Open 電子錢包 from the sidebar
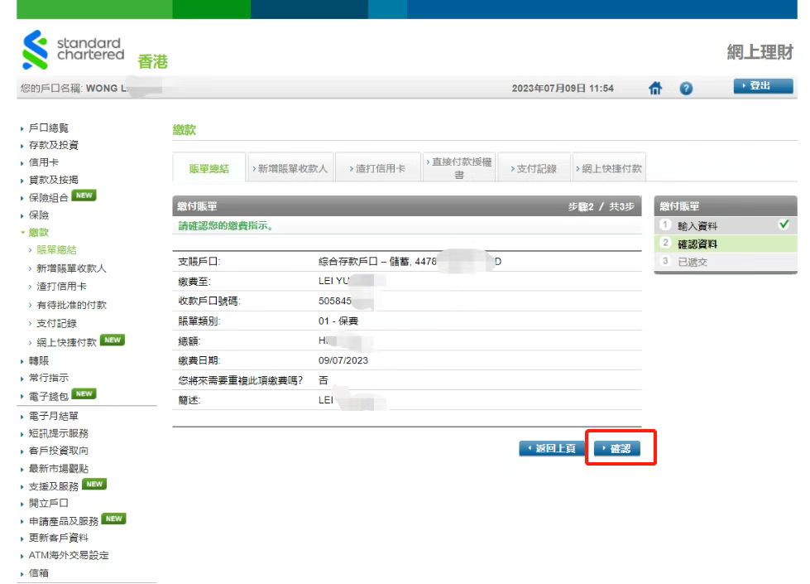 point(49,396)
